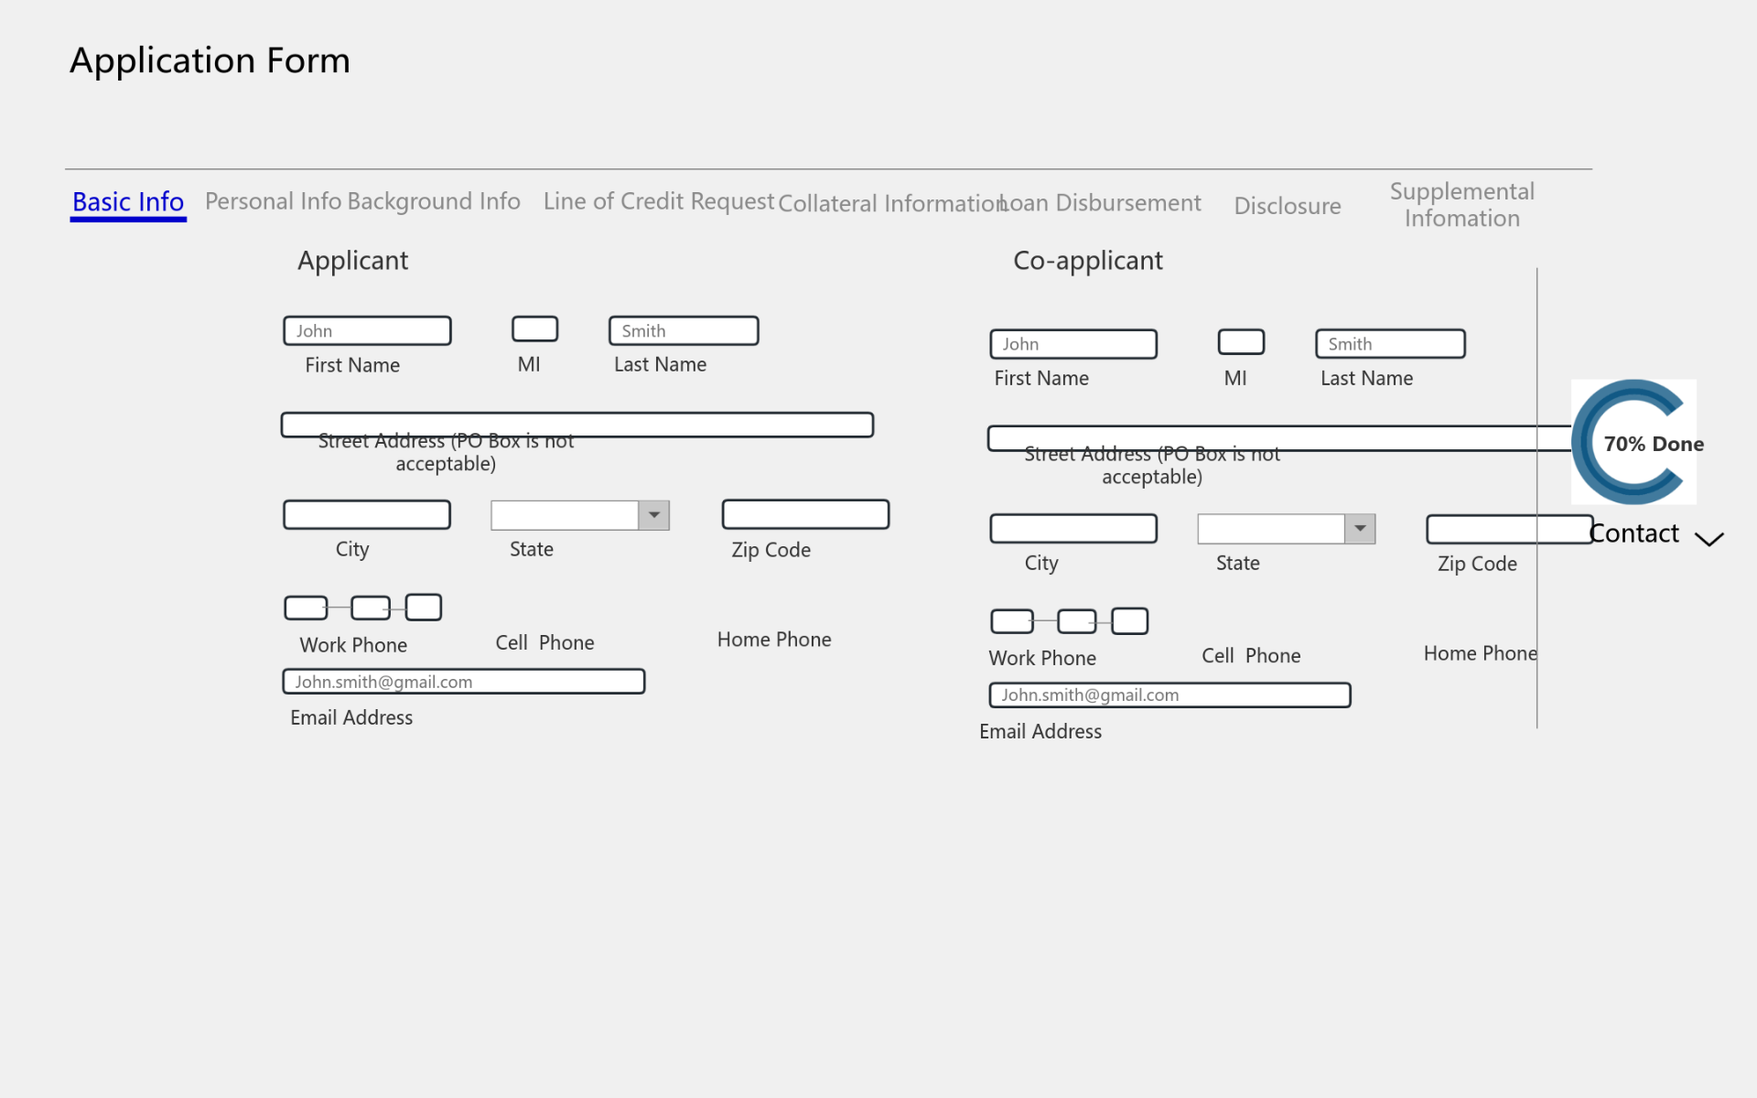Screen dimensions: 1757x1098
Task: Click the Applicant First Name field showing John
Action: [367, 330]
